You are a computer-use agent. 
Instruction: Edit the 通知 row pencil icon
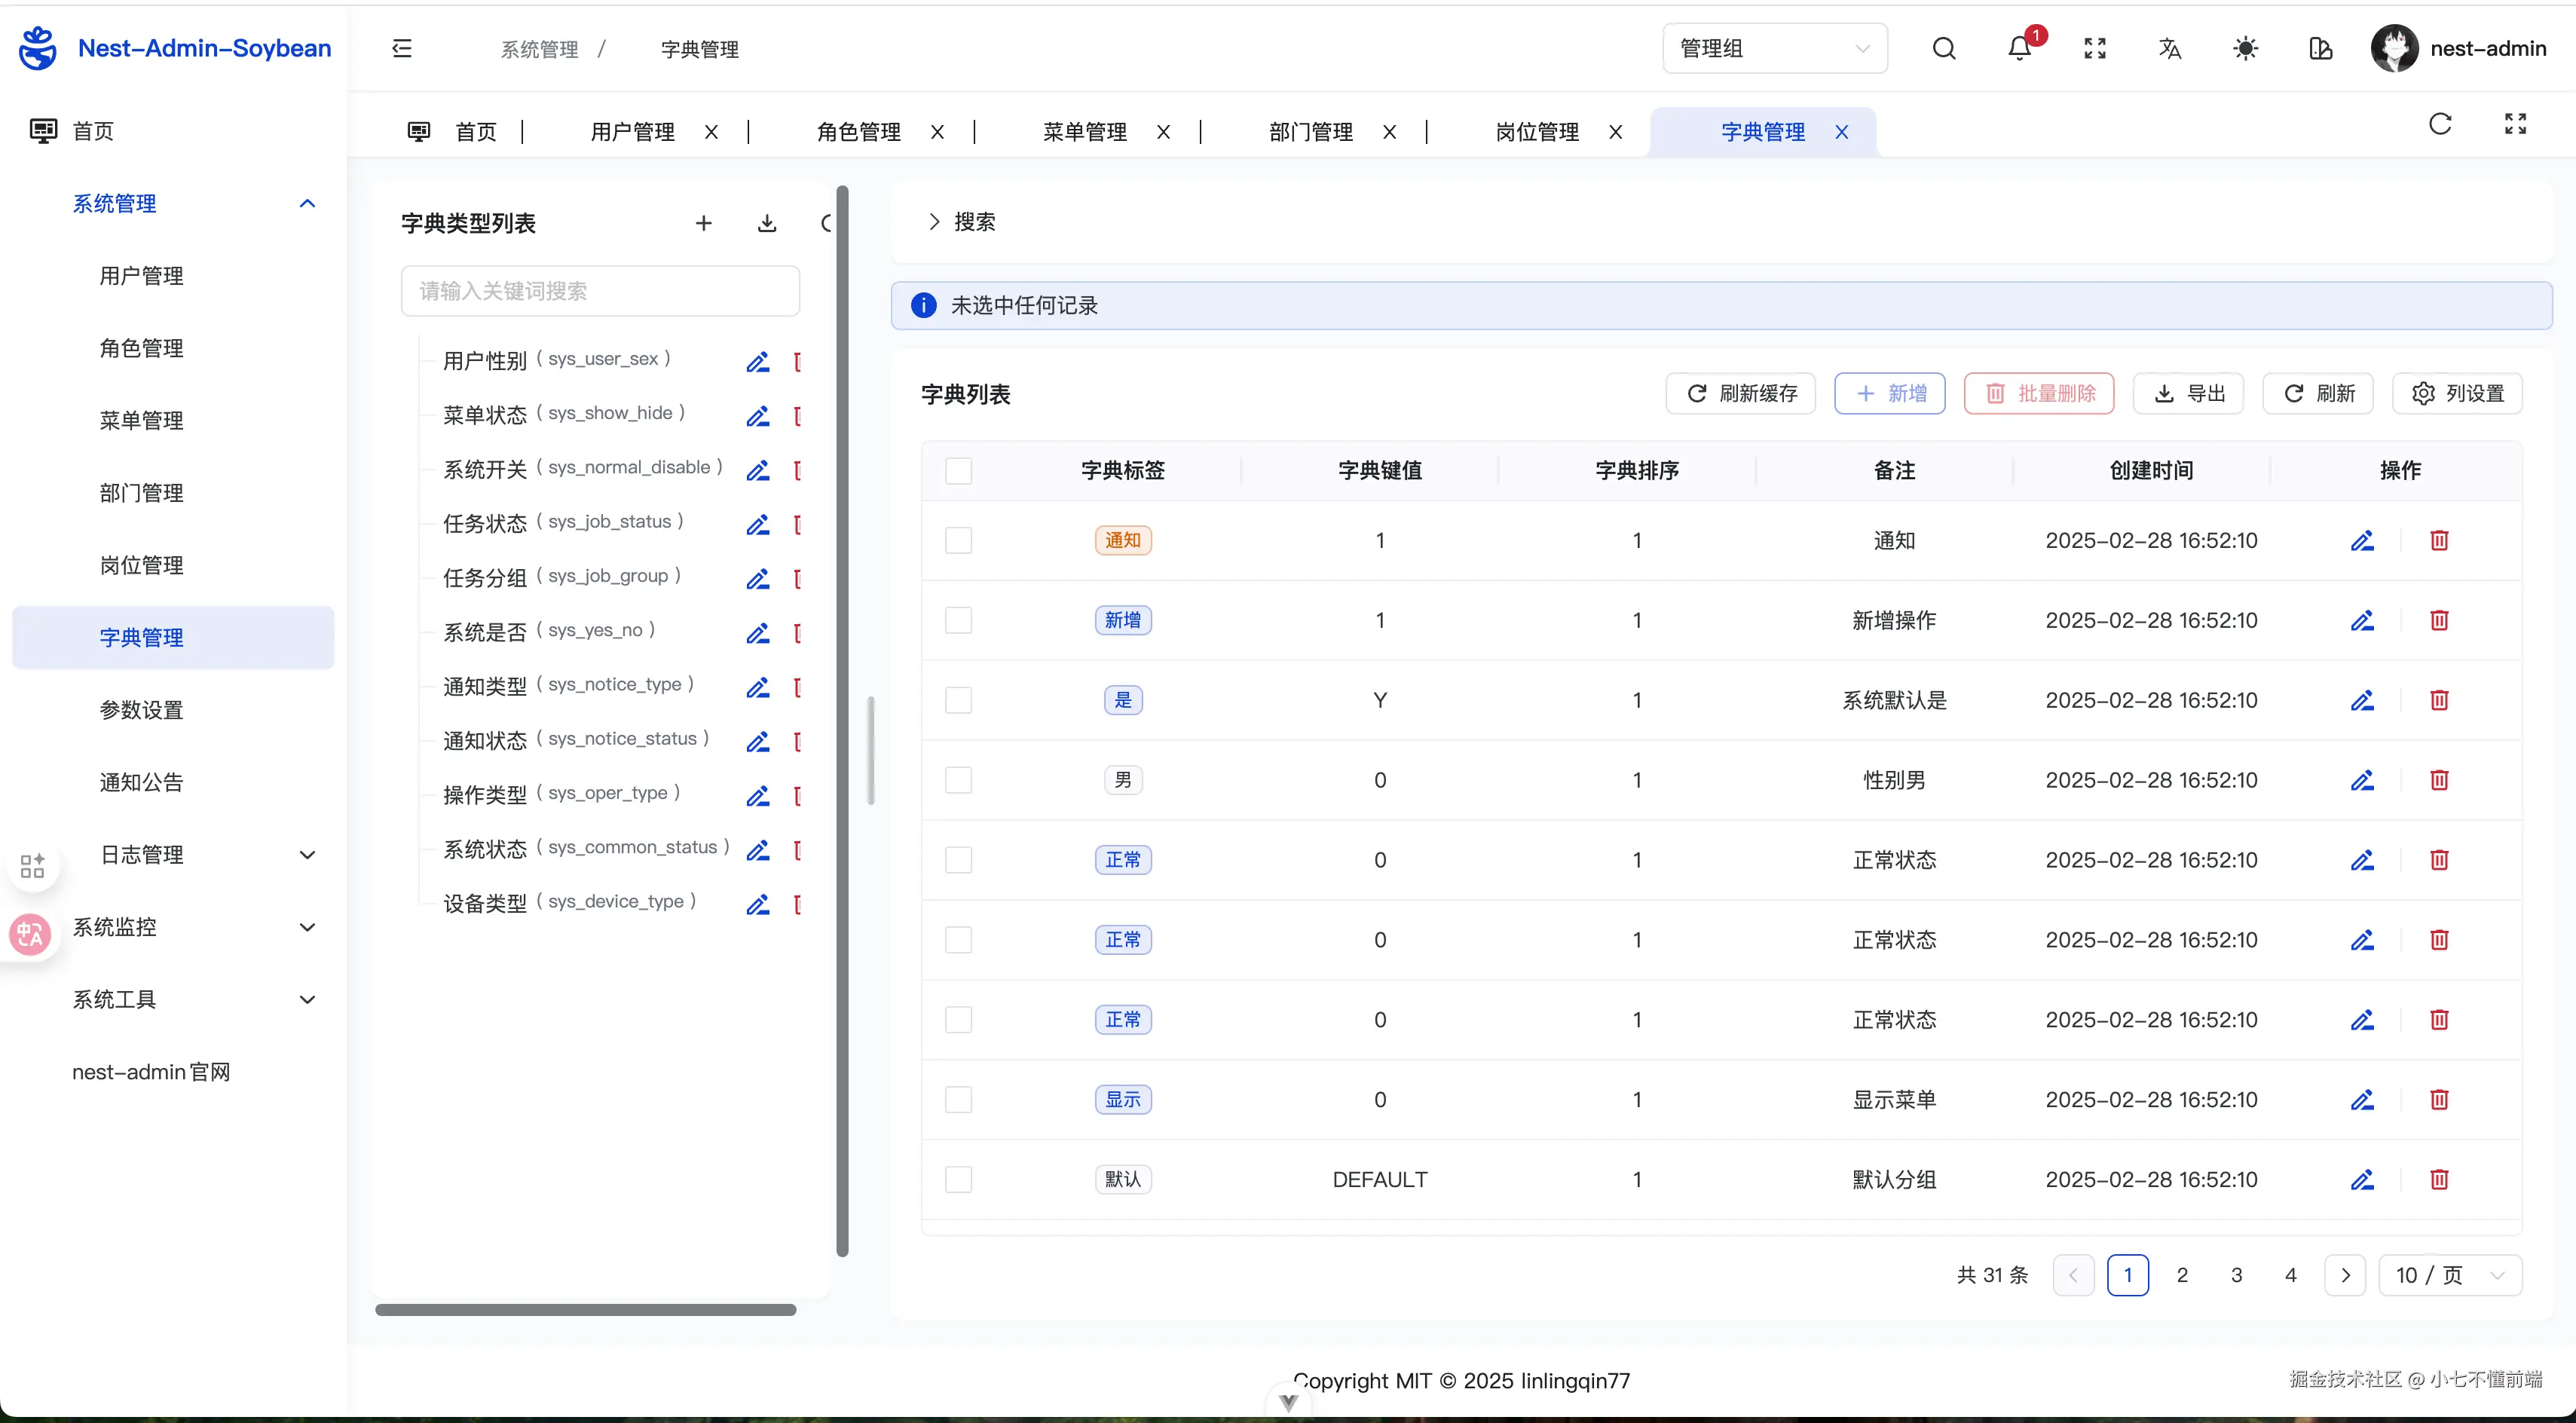(x=2362, y=541)
